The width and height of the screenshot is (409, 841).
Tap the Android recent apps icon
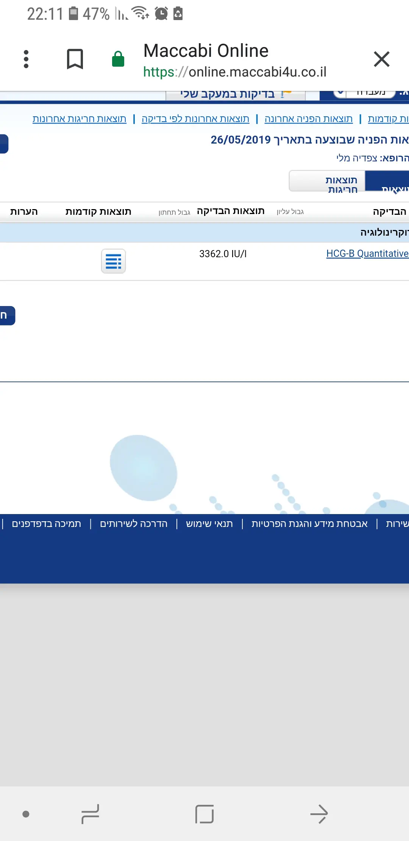point(90,814)
